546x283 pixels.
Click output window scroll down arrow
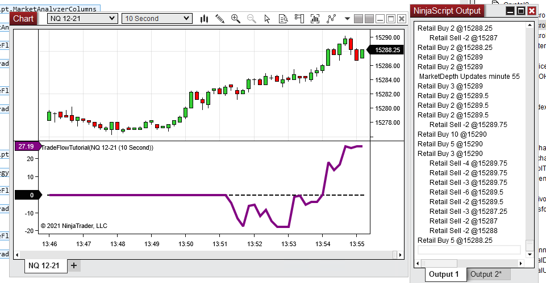pos(530,255)
